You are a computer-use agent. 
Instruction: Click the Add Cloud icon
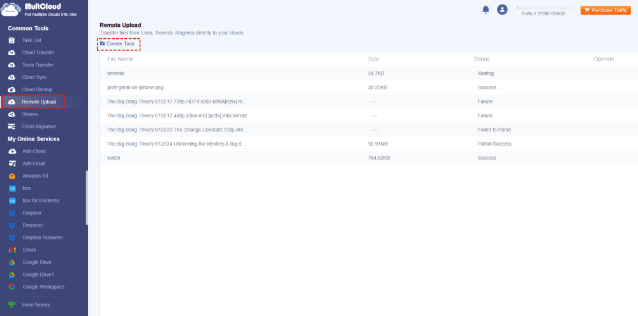click(12, 151)
